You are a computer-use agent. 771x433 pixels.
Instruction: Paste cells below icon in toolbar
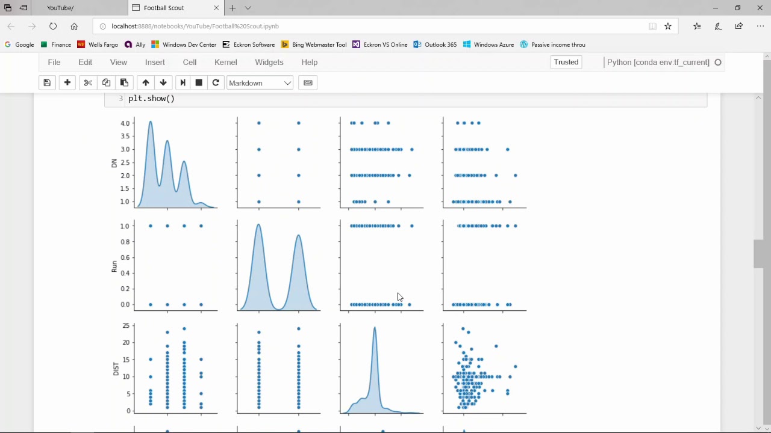tap(124, 83)
